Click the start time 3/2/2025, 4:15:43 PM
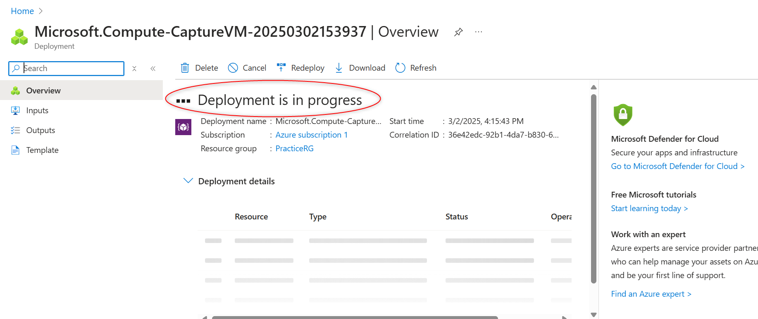The image size is (758, 319). (x=486, y=121)
